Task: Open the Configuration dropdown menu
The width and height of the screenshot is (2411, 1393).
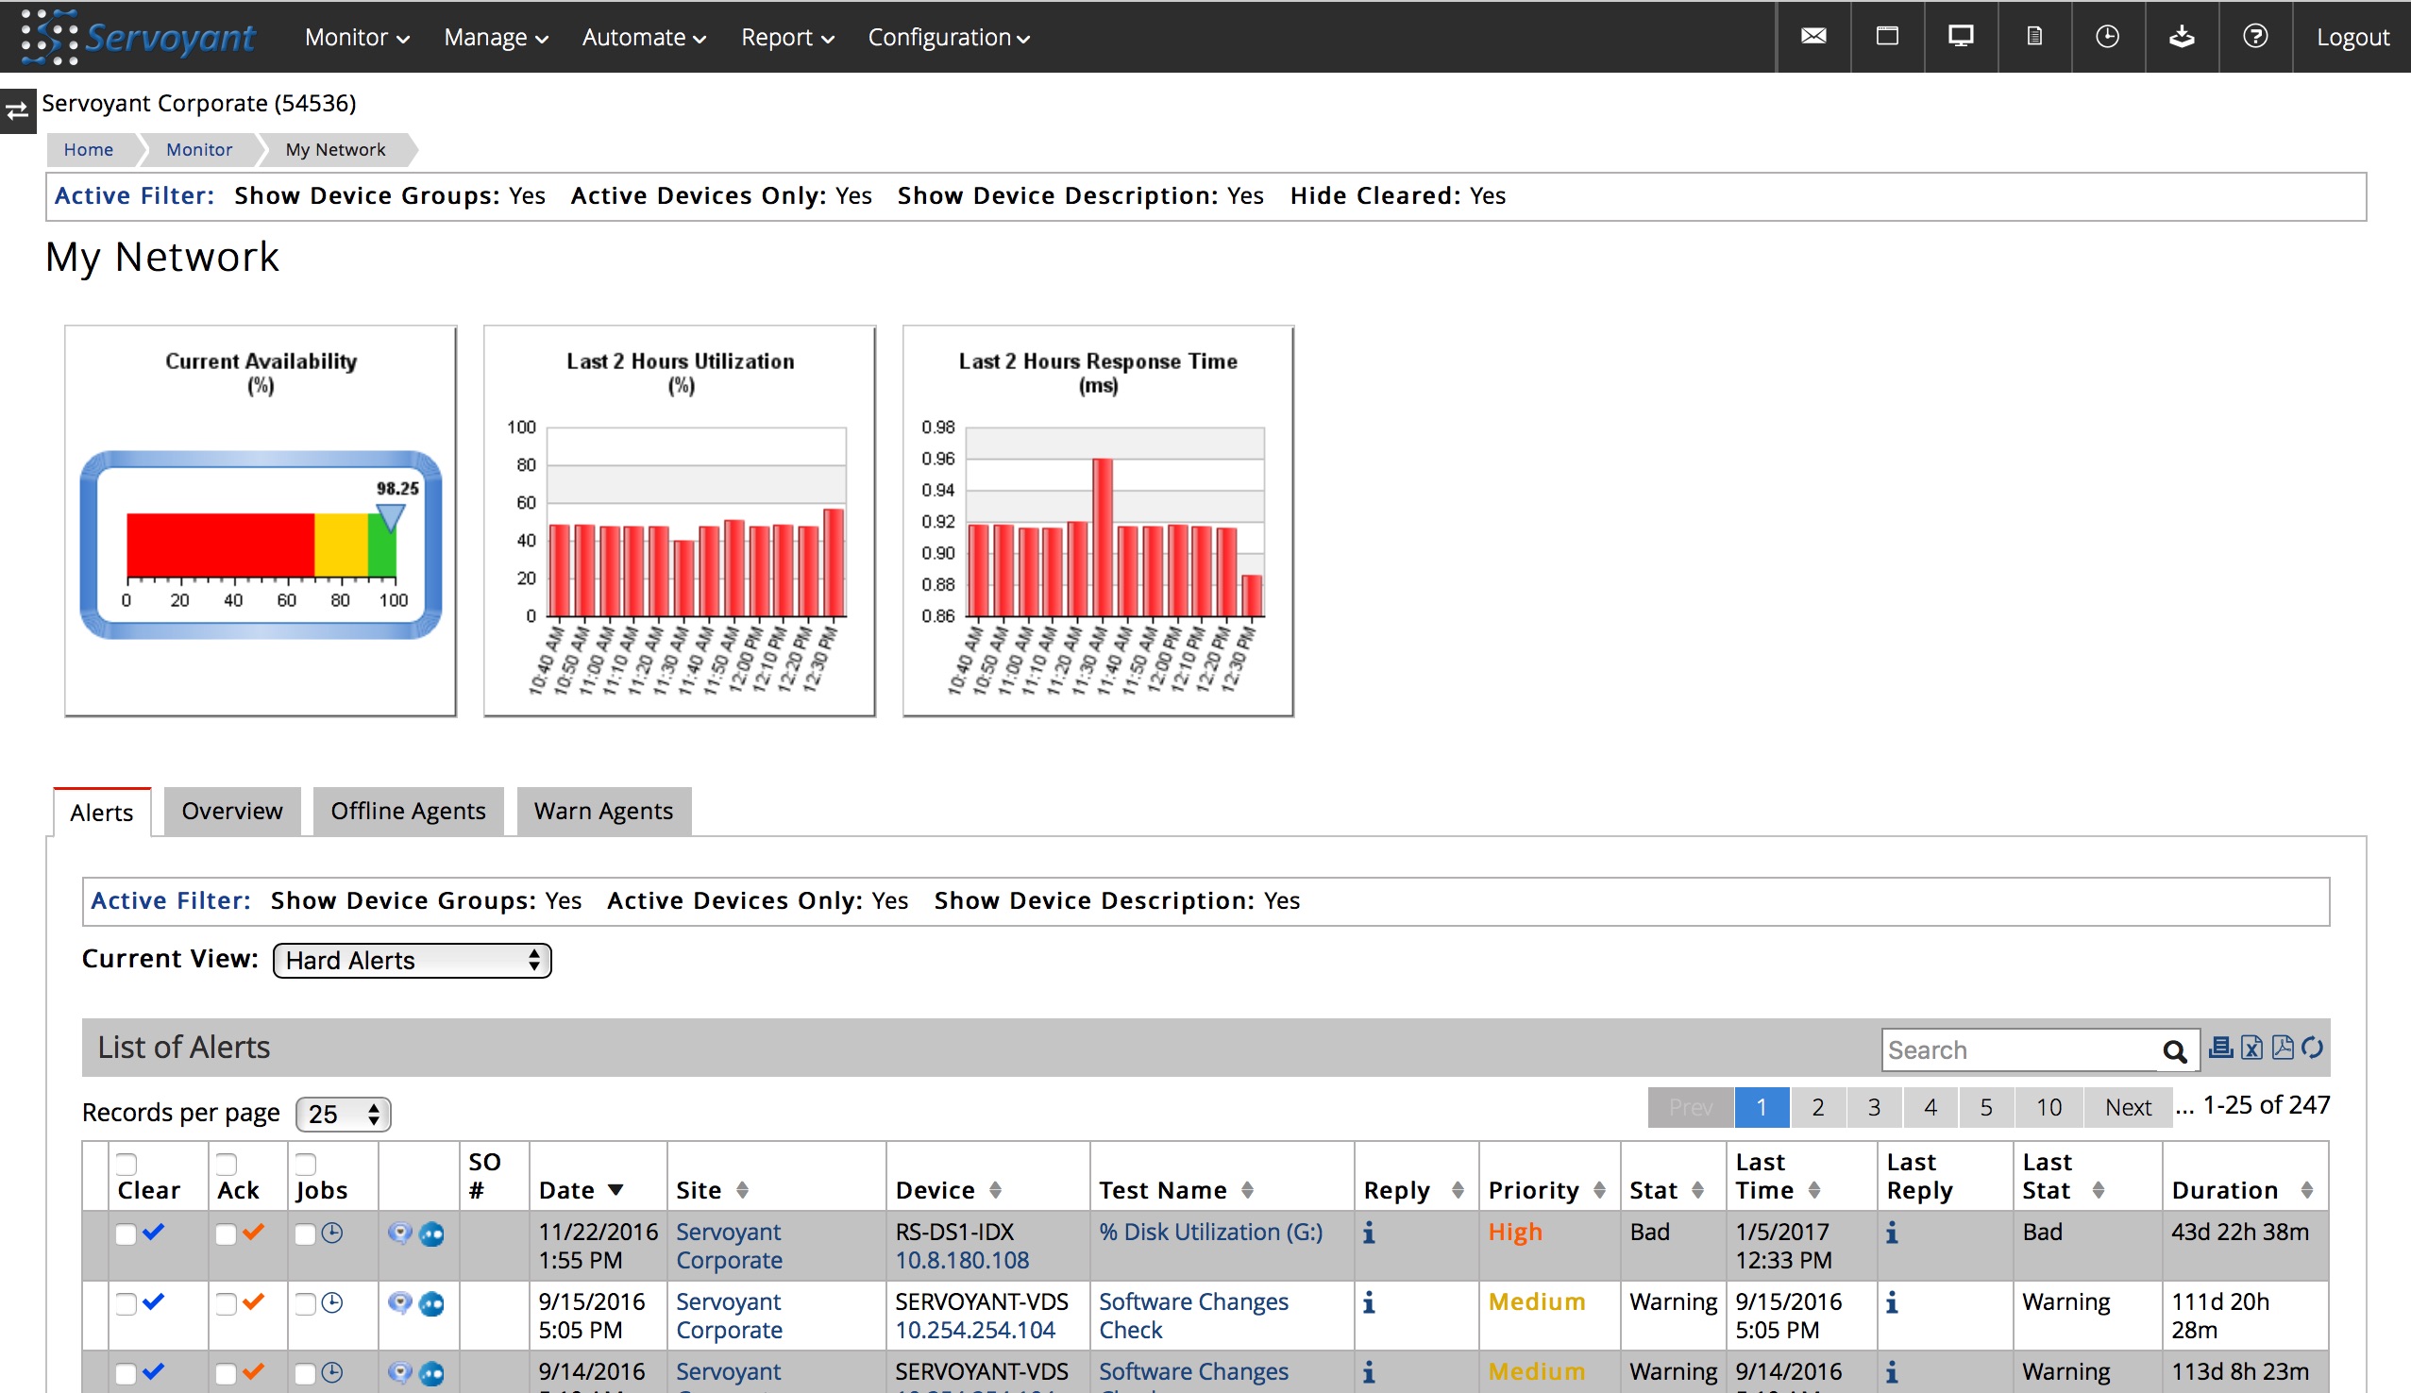Action: (x=948, y=38)
